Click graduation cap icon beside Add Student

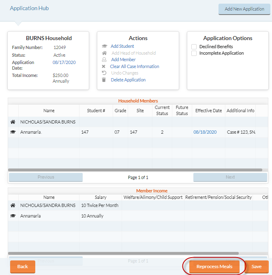tap(104, 47)
